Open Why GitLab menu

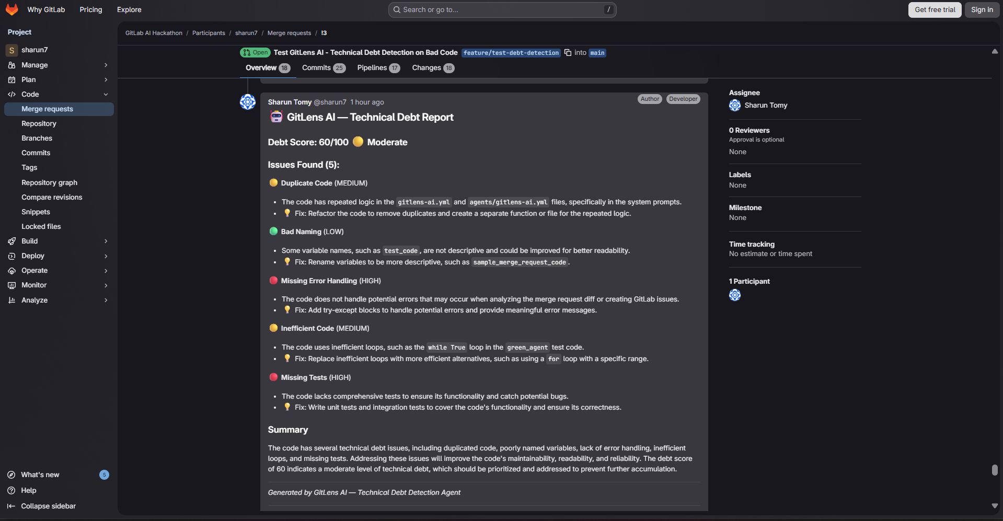pyautogui.click(x=46, y=10)
